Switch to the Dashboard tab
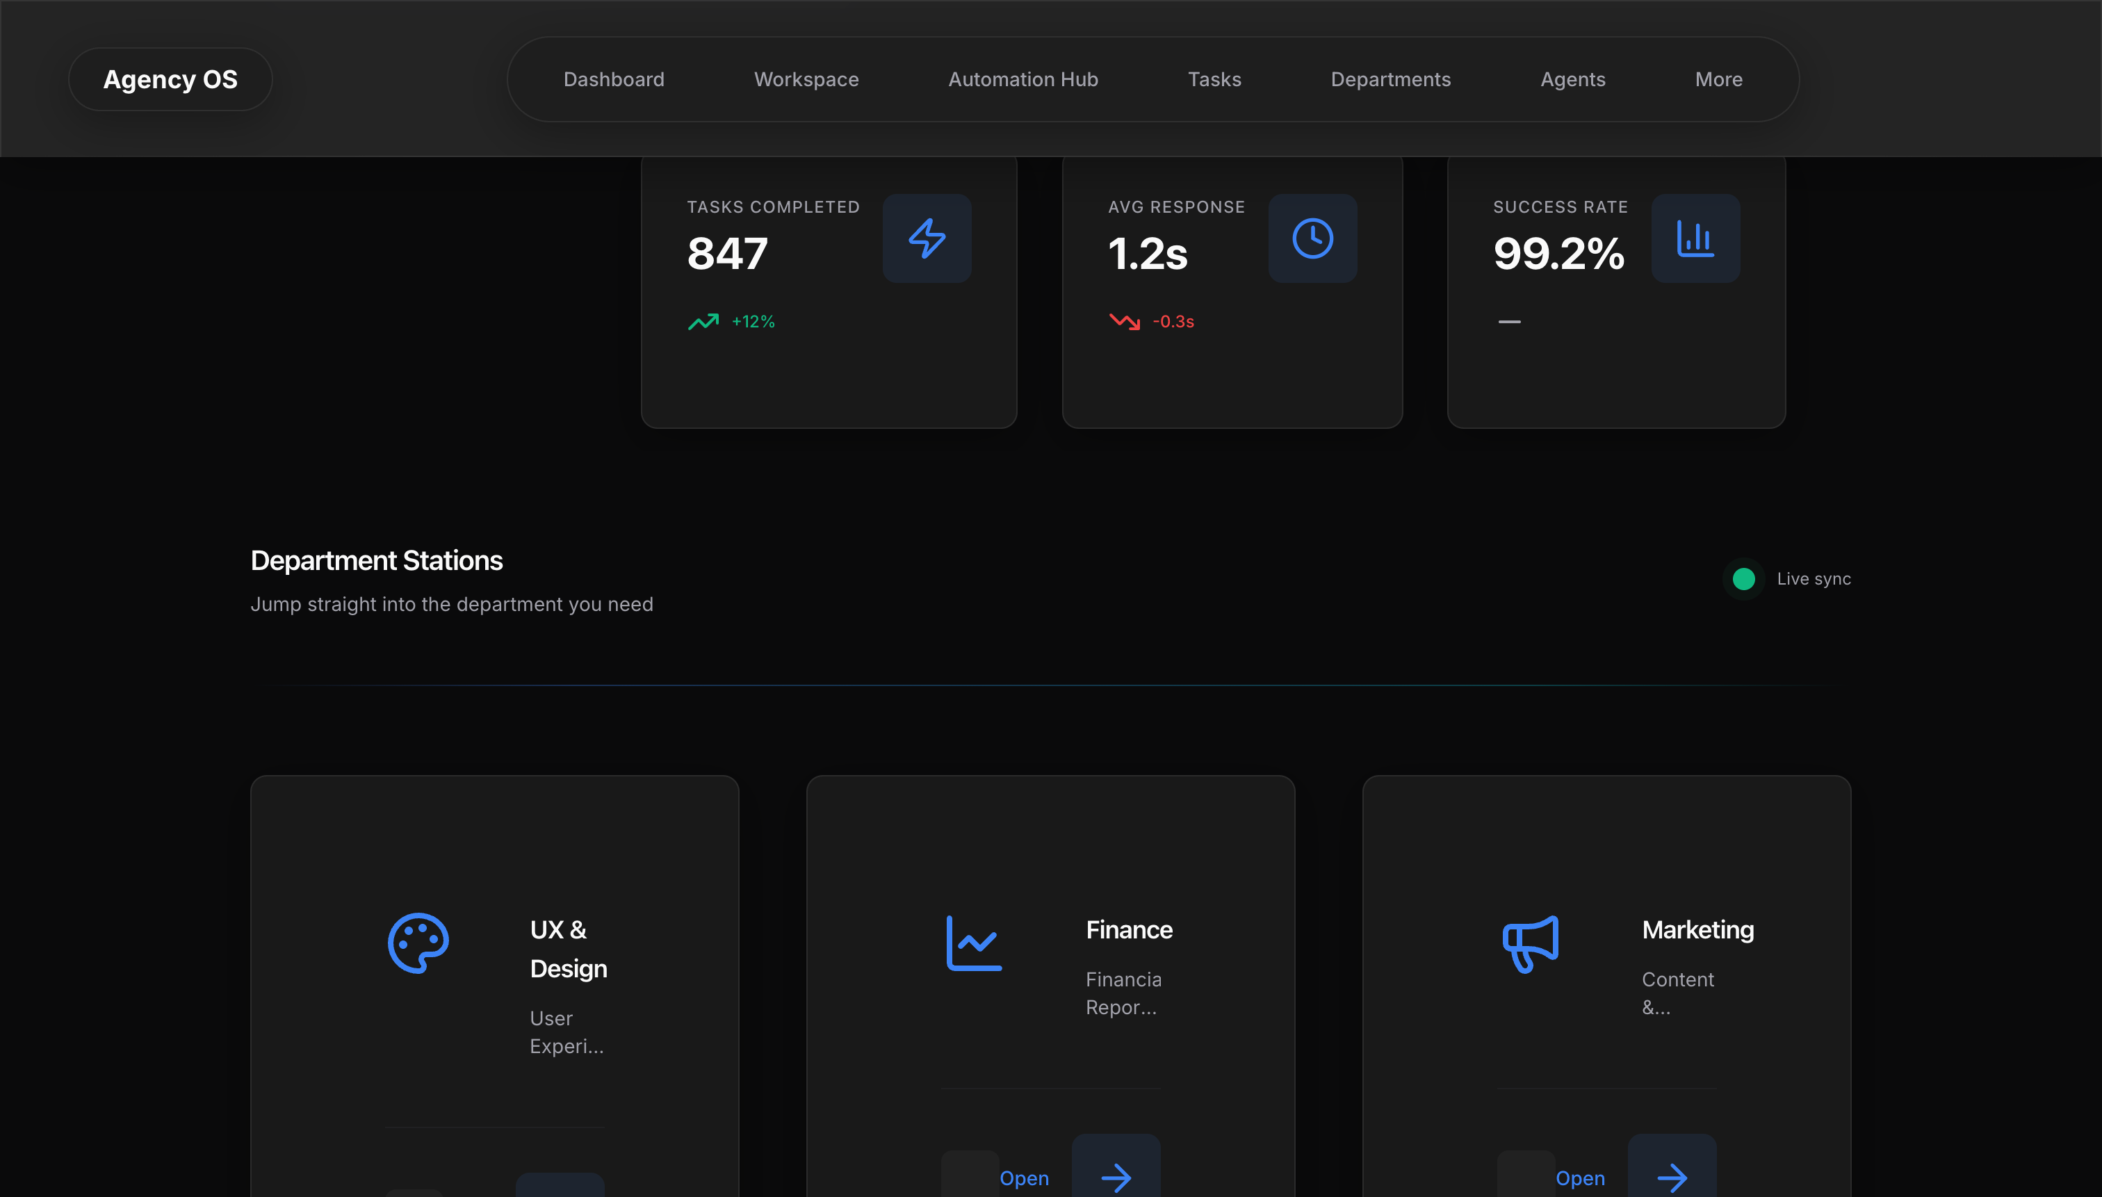The image size is (2102, 1197). (614, 79)
